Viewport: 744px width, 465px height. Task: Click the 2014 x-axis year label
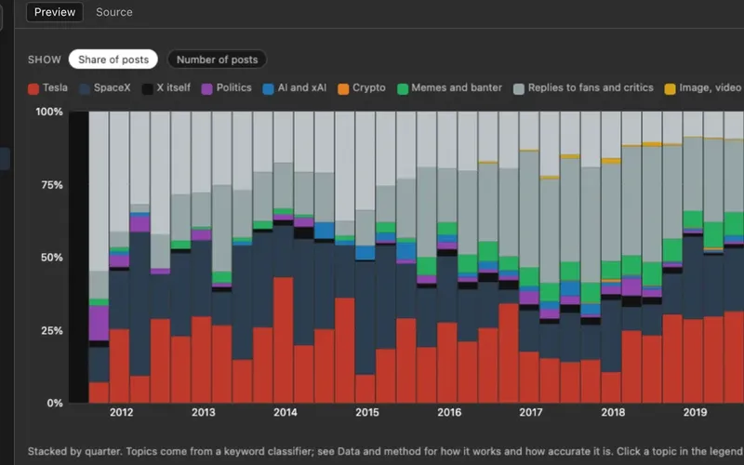point(286,412)
